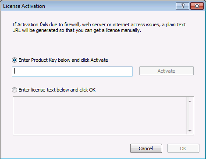
Task: Cancel the license activation
Action: (146, 148)
